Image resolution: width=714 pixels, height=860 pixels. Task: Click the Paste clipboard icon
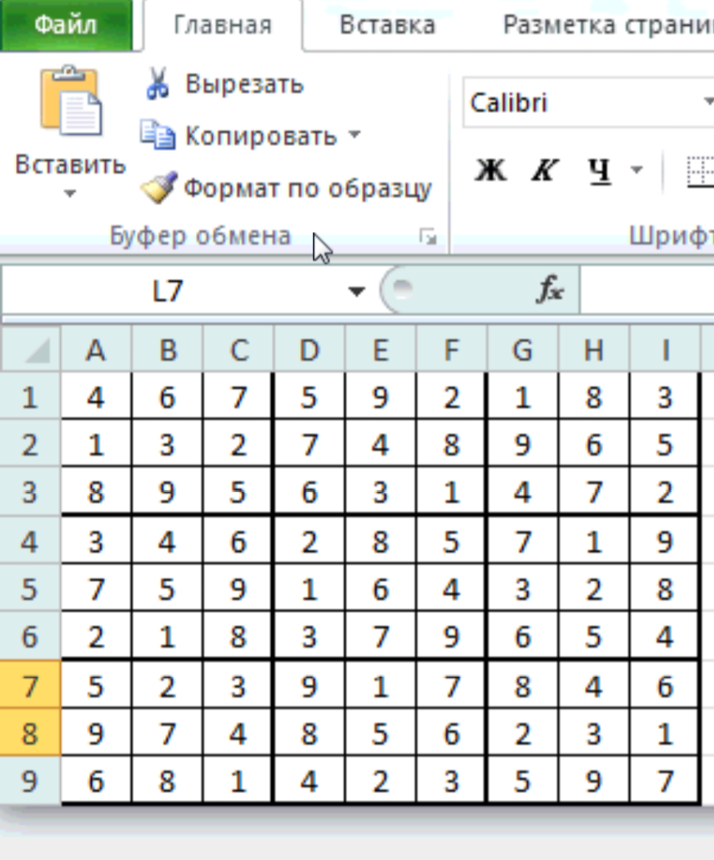(x=70, y=103)
